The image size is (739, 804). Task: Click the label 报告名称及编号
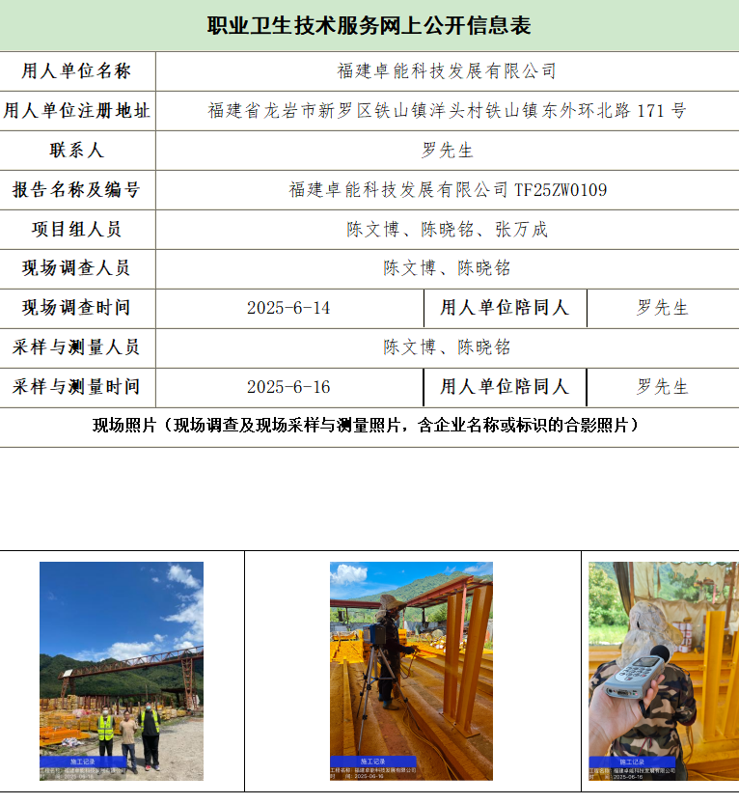[x=76, y=190]
